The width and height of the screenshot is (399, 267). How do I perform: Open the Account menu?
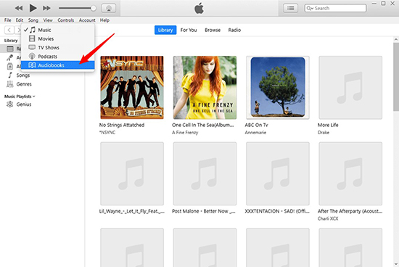tap(87, 20)
